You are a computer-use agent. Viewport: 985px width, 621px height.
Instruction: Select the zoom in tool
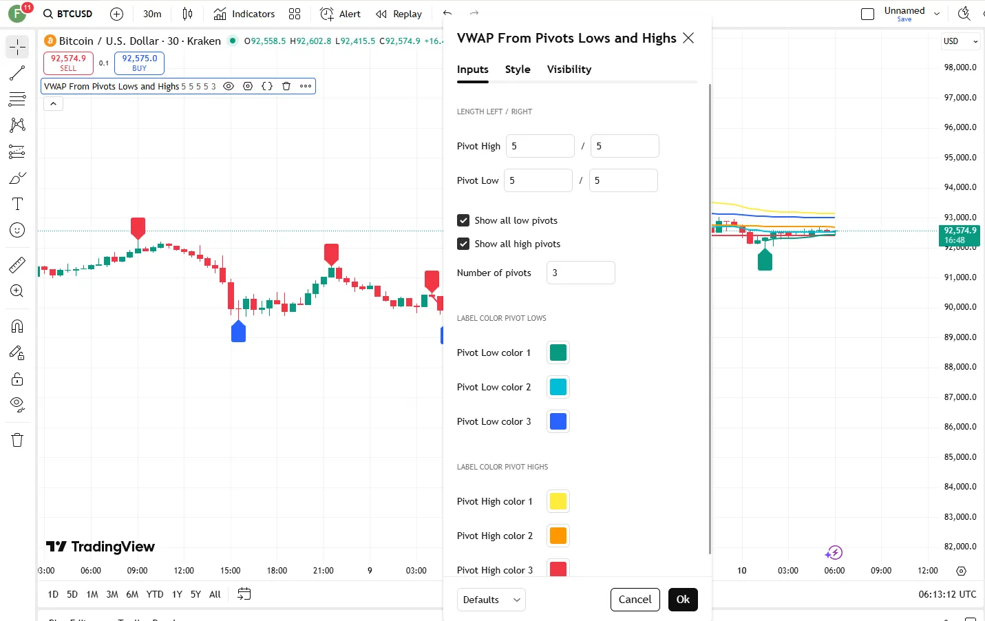click(x=17, y=291)
